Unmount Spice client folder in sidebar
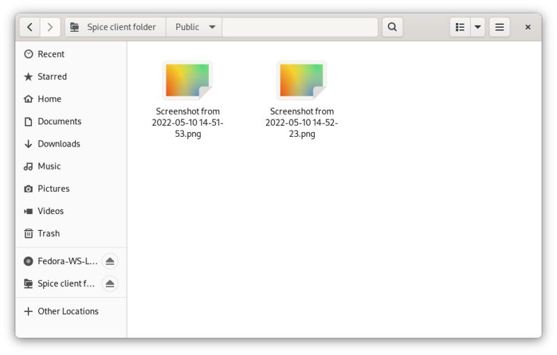This screenshot has width=557, height=355. click(109, 283)
